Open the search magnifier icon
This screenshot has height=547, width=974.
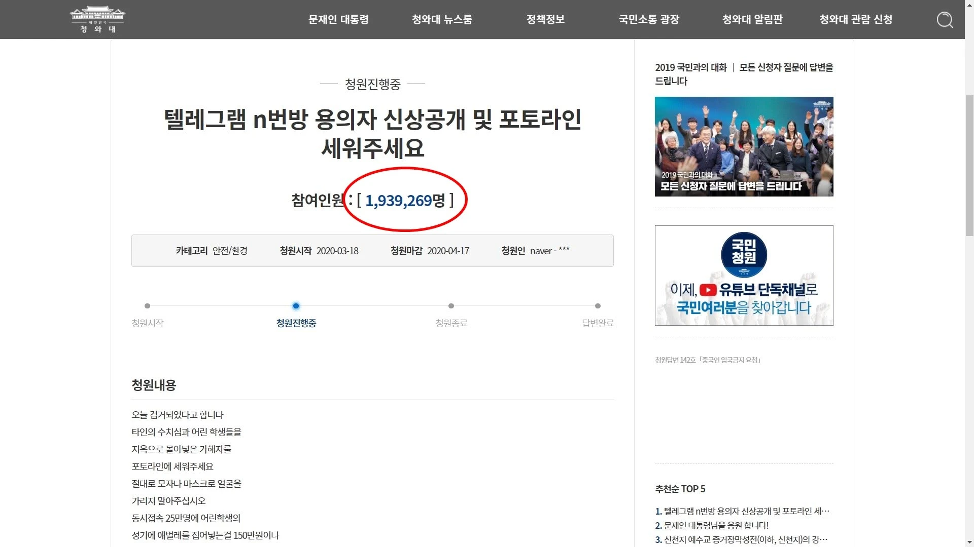(x=945, y=20)
